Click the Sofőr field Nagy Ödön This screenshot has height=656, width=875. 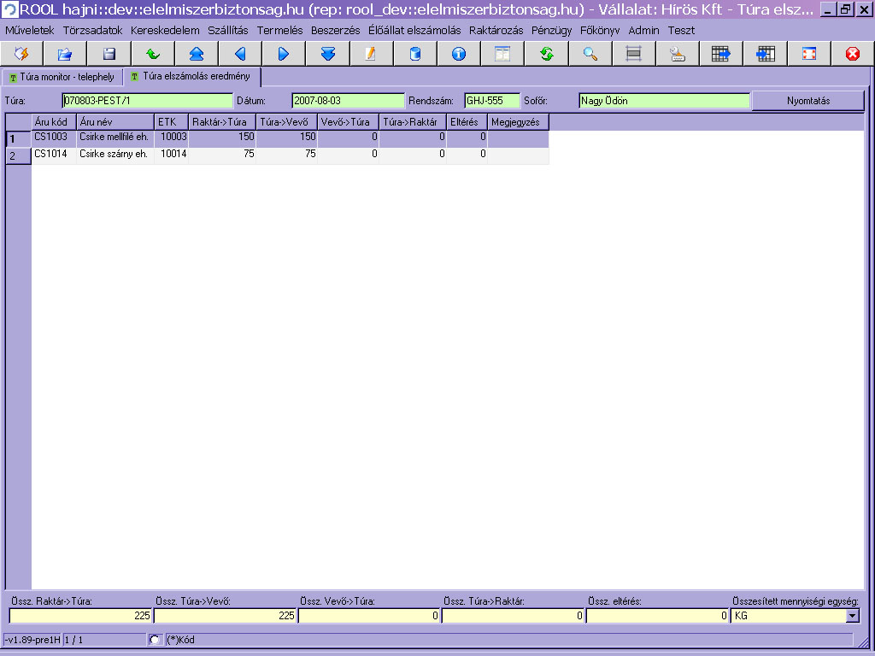pyautogui.click(x=663, y=101)
